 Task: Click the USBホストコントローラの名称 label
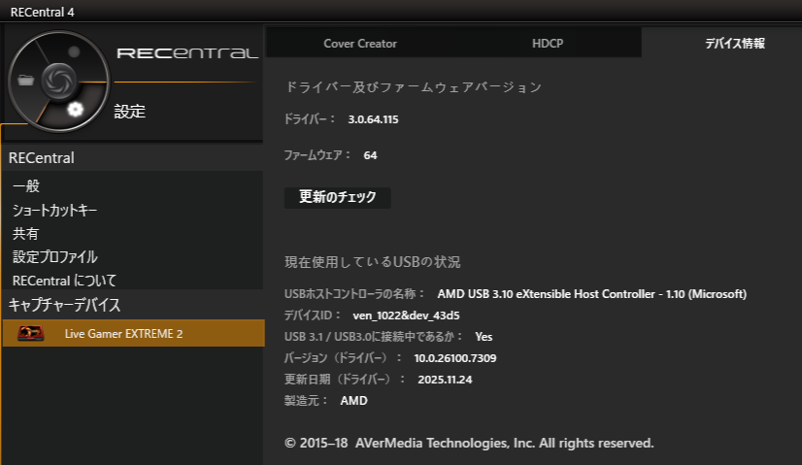click(354, 294)
